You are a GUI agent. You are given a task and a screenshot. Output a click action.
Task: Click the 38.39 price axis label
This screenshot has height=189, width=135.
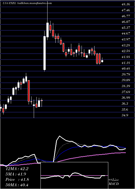126,86
